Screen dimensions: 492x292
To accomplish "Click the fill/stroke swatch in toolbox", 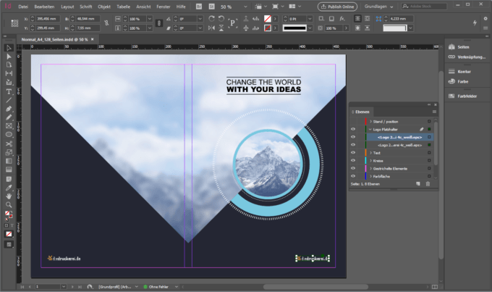I will point(8,214).
